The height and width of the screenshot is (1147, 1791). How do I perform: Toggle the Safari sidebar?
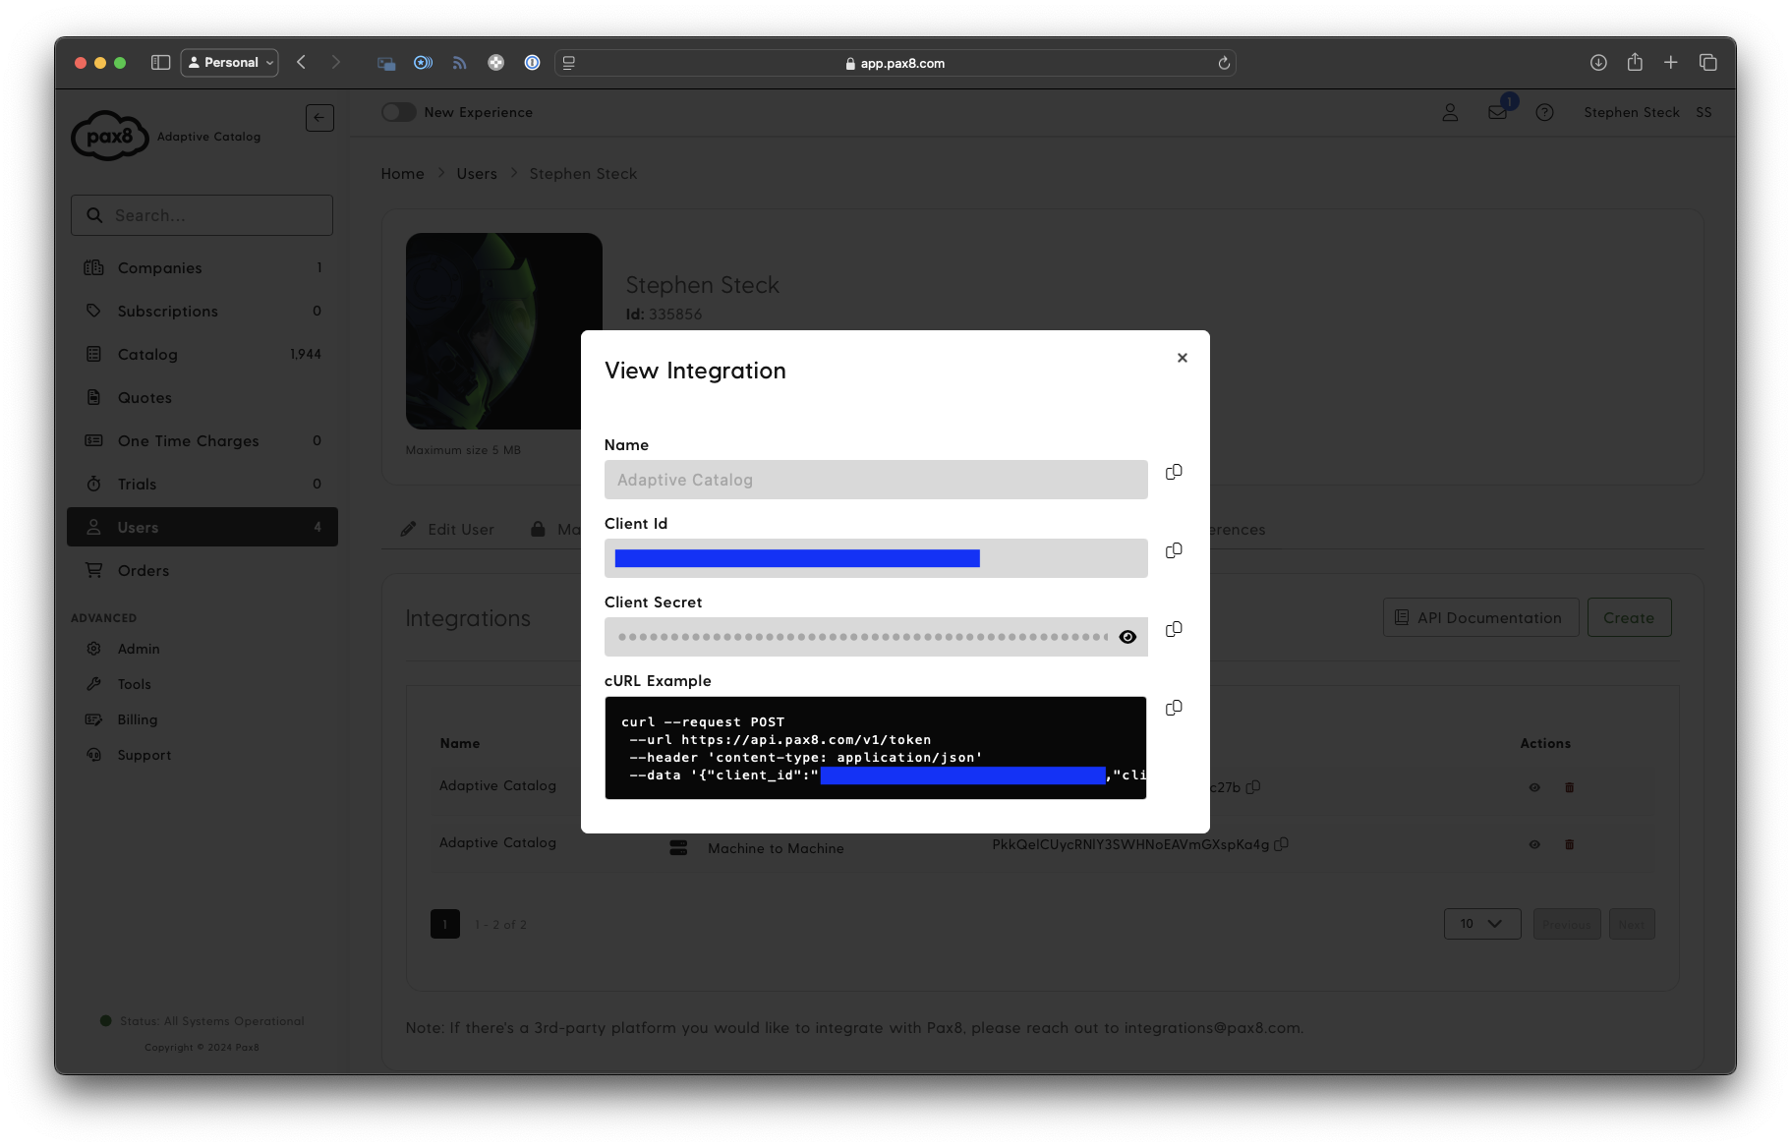tap(160, 63)
